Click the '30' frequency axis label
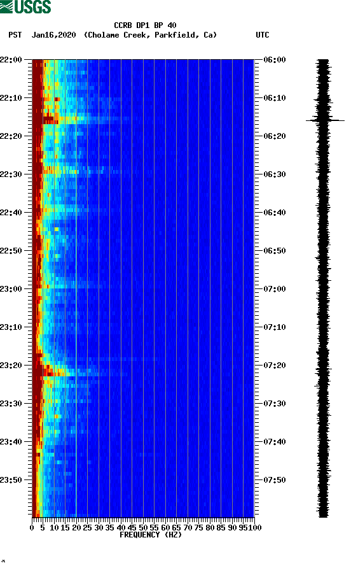The image size is (351, 568). click(x=99, y=528)
